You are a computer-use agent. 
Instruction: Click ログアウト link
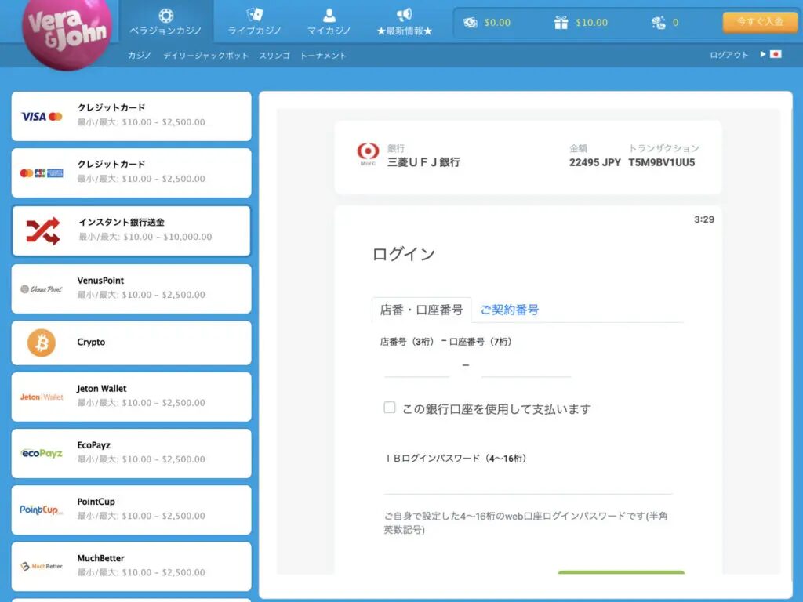[729, 55]
